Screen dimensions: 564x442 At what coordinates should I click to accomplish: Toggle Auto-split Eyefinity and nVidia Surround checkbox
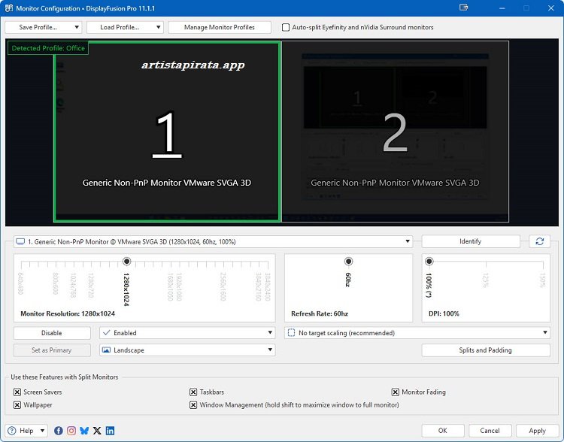[286, 27]
